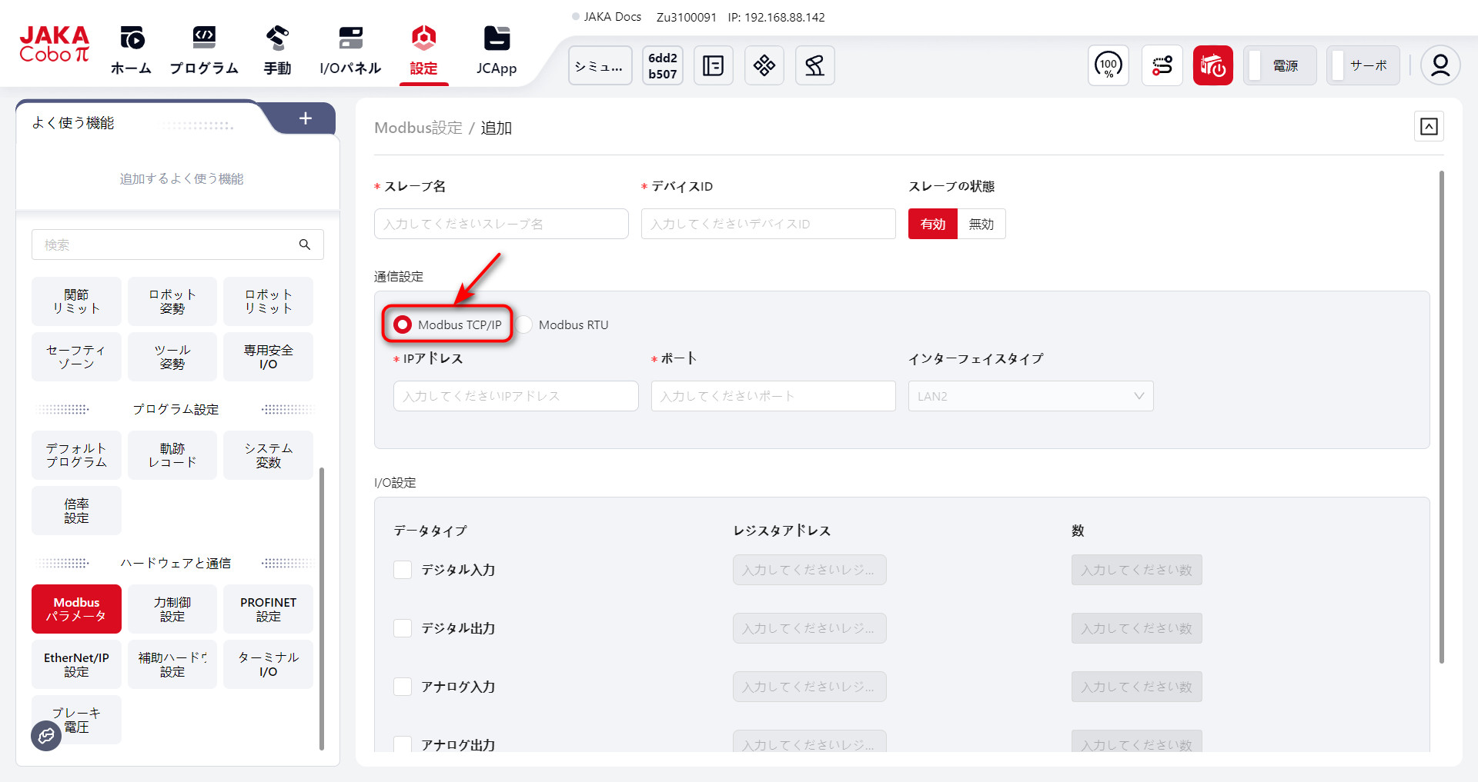This screenshot has height=782, width=1478.
Task: Select the Modbus RTU radio button
Action: click(x=524, y=324)
